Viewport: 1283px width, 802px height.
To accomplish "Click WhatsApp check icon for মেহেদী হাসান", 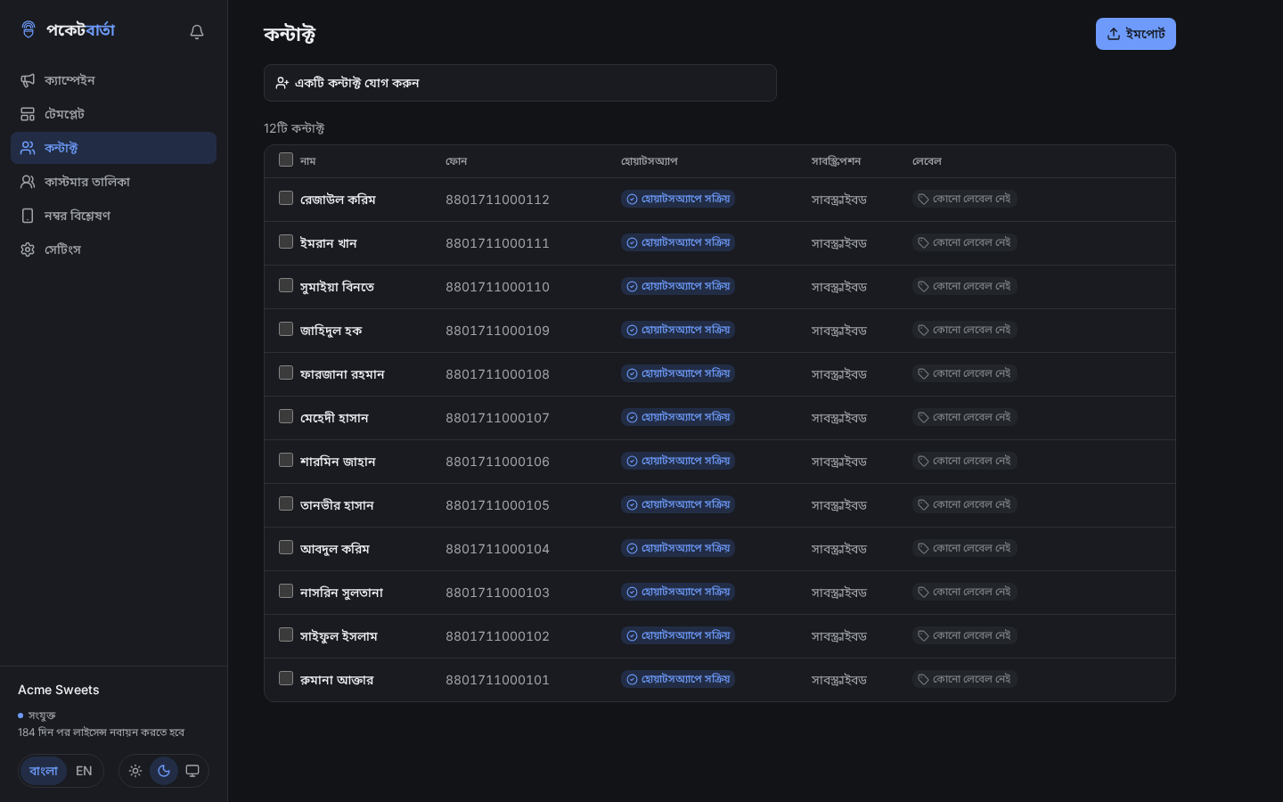I will 632,417.
